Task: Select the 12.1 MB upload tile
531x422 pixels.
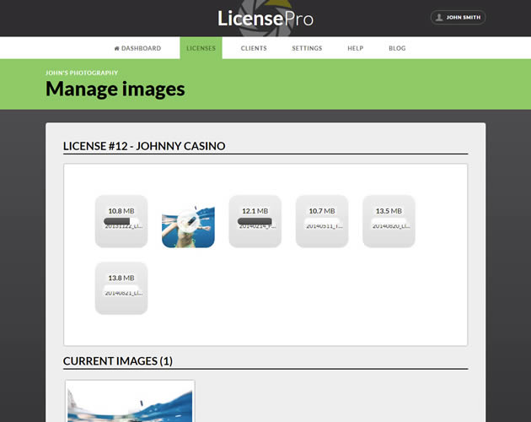Action: (255, 221)
